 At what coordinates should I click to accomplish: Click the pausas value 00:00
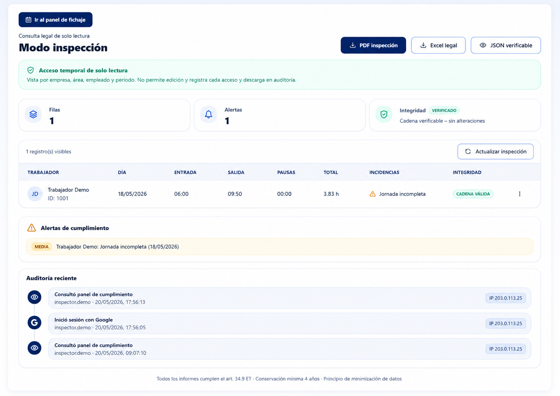[x=284, y=194]
